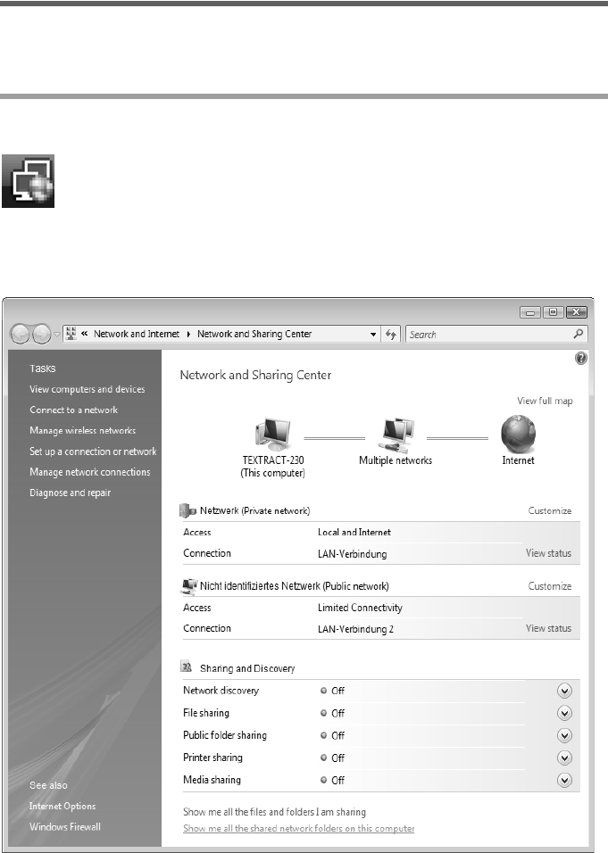The width and height of the screenshot is (608, 853).
Task: Open Manage wireless networks
Action: (83, 431)
